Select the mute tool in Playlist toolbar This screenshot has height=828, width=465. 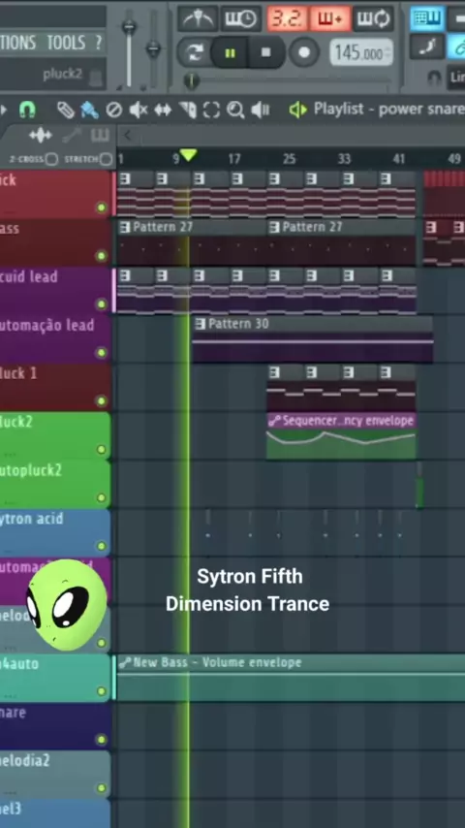pos(139,110)
